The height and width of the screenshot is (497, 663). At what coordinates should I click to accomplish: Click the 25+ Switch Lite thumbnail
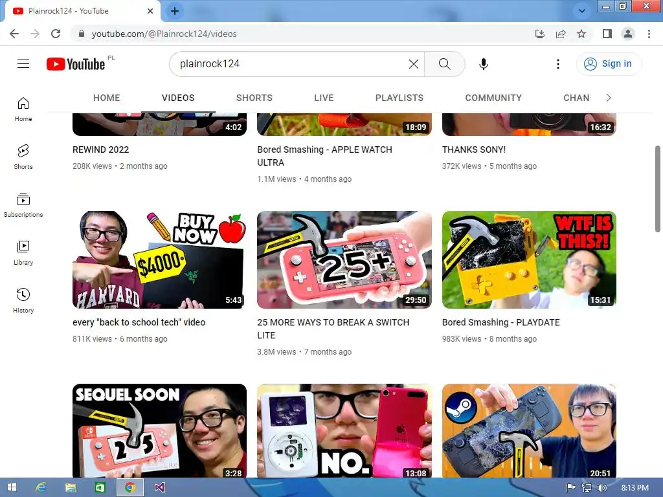tap(344, 260)
